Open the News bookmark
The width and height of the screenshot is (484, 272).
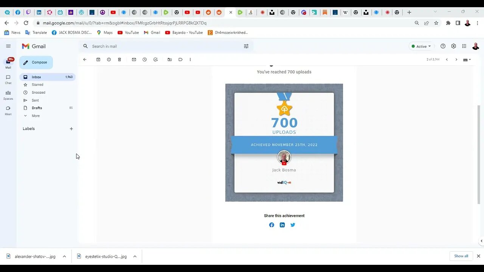[x=12, y=32]
